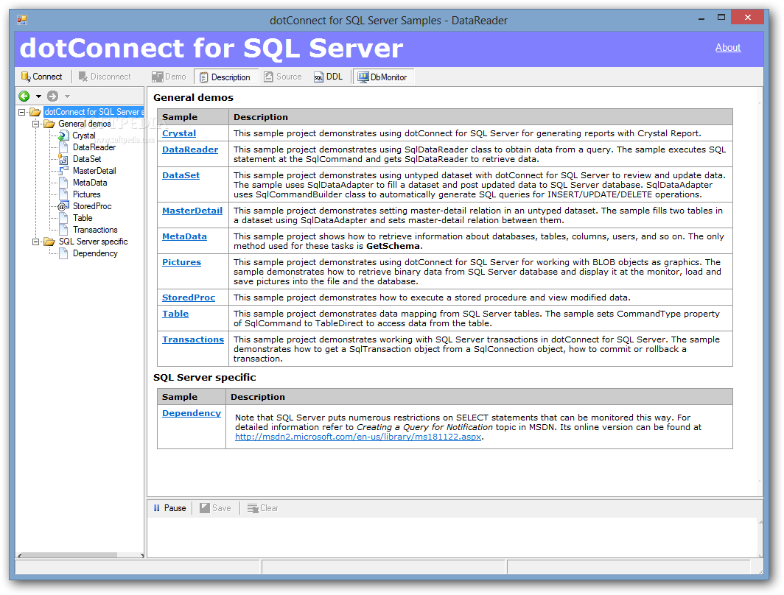Click the Crystal sample icon in tree
Image resolution: width=784 pixels, height=595 pixels.
(x=63, y=135)
